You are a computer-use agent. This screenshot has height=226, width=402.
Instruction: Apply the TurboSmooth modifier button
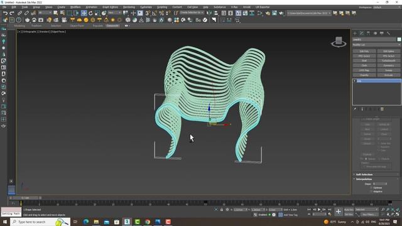pos(389,61)
